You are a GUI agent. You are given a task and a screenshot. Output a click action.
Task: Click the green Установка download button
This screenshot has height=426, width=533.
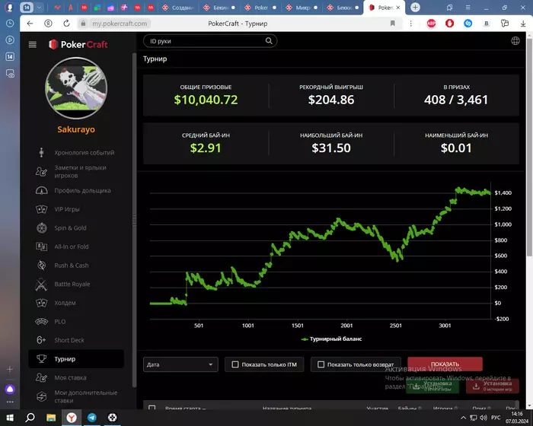[x=432, y=386]
